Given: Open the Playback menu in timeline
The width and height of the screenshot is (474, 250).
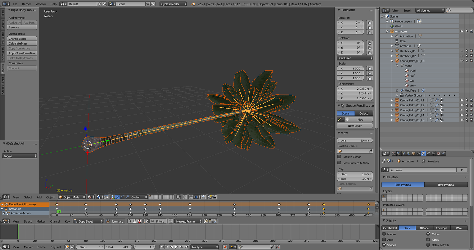Looking at the screenshot, I should click(56, 247).
